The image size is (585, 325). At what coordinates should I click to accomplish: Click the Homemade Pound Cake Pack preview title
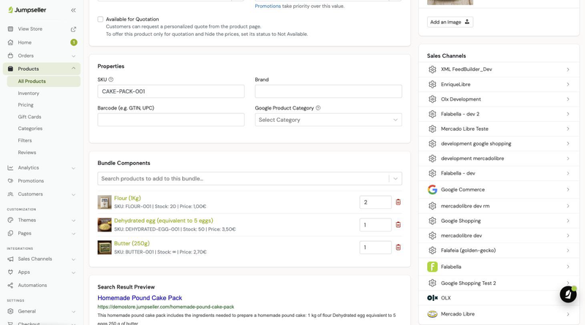click(x=140, y=298)
